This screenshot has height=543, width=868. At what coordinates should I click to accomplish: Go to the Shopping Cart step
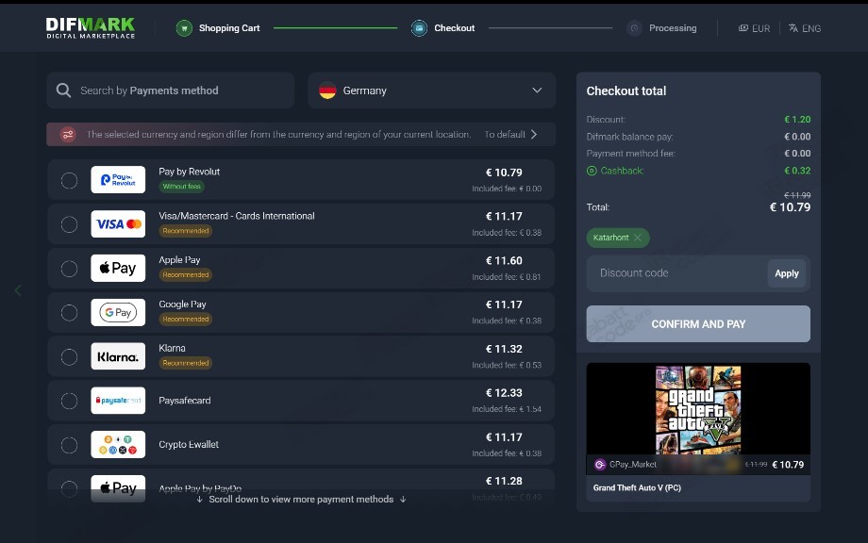[218, 28]
